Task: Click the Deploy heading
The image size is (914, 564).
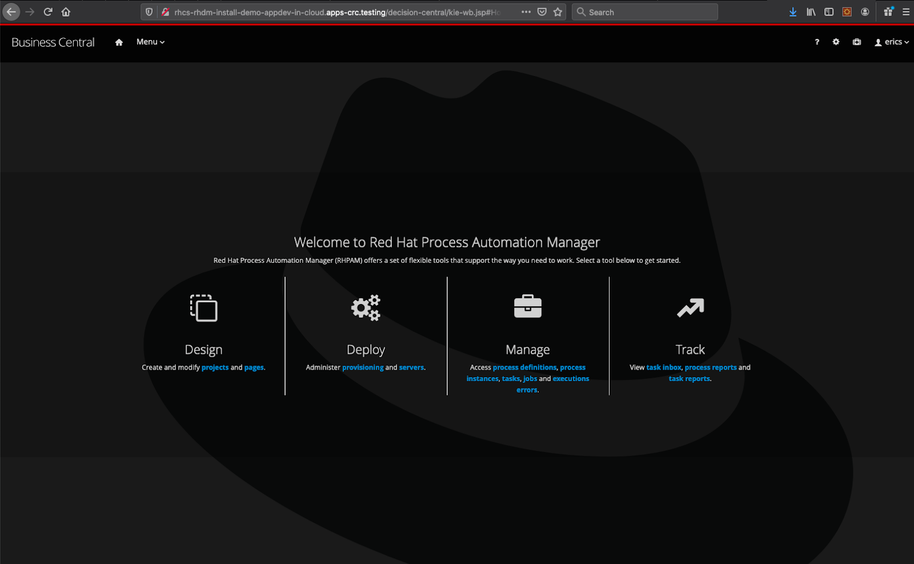Action: 366,350
